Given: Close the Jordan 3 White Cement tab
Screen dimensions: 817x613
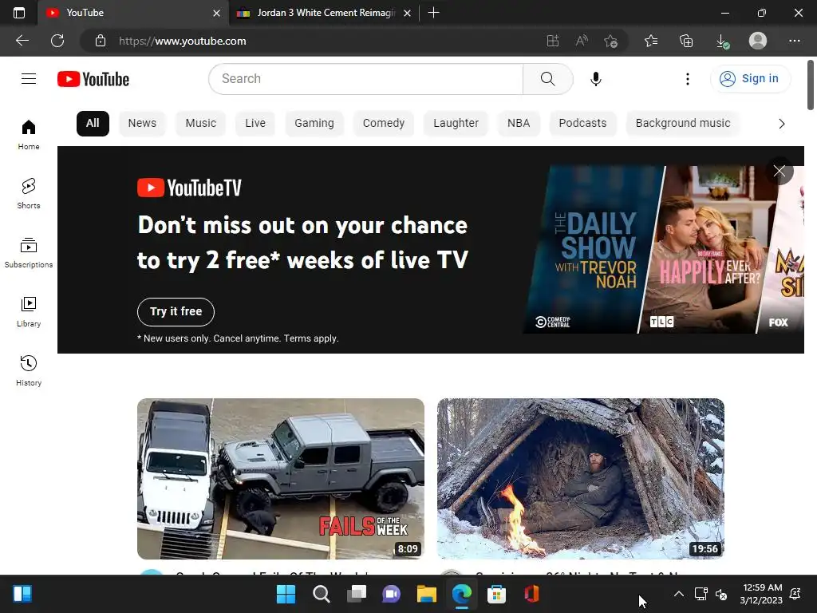Looking at the screenshot, I should (407, 13).
